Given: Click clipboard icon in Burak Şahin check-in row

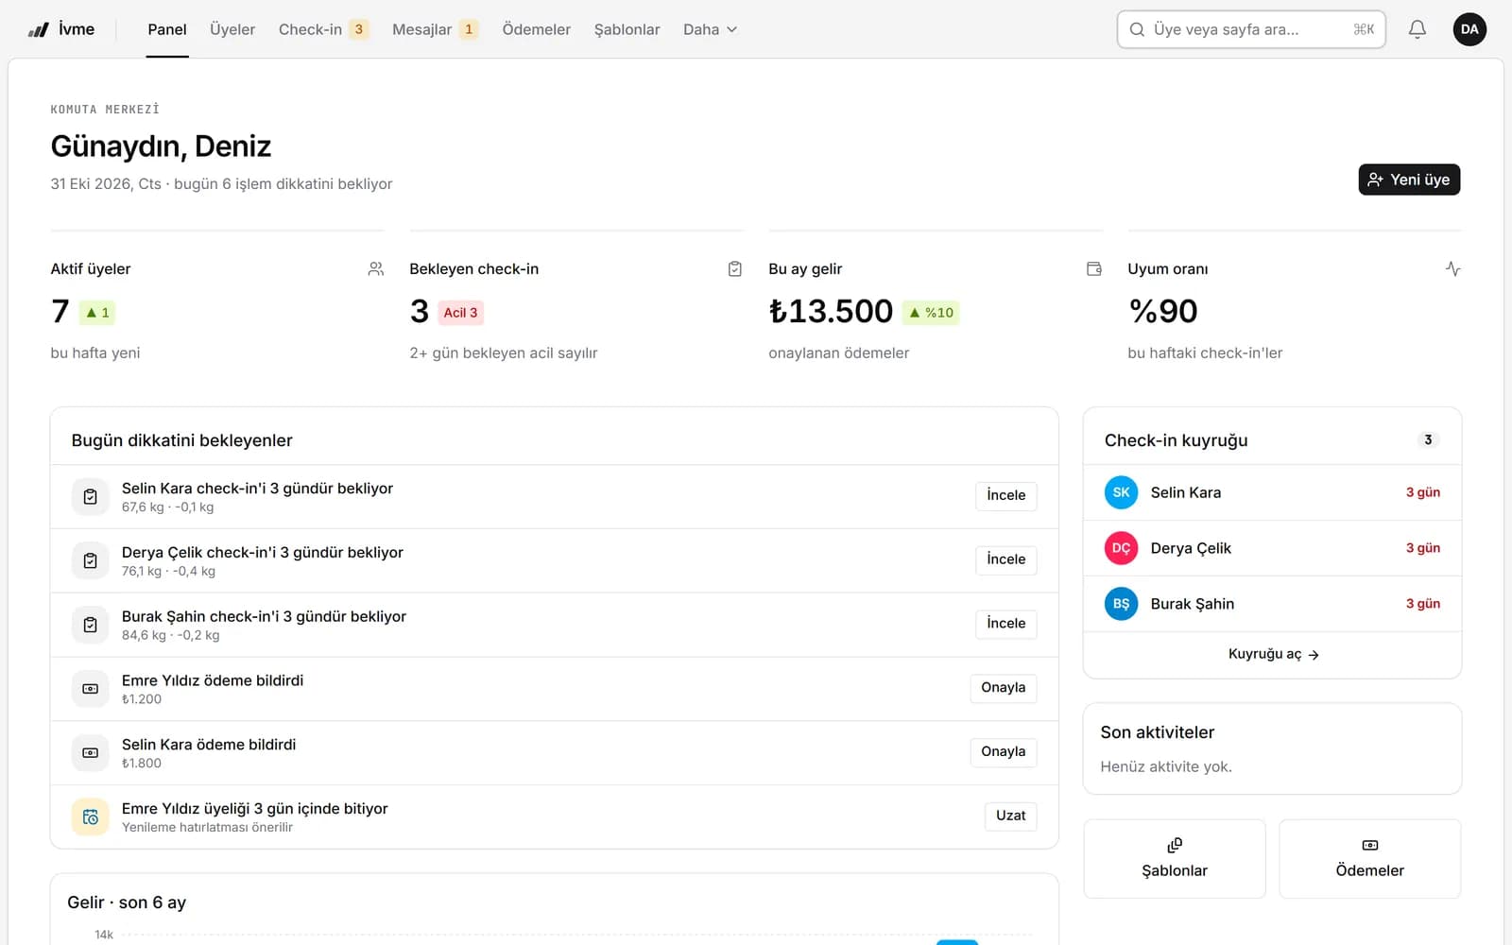Looking at the screenshot, I should [91, 625].
